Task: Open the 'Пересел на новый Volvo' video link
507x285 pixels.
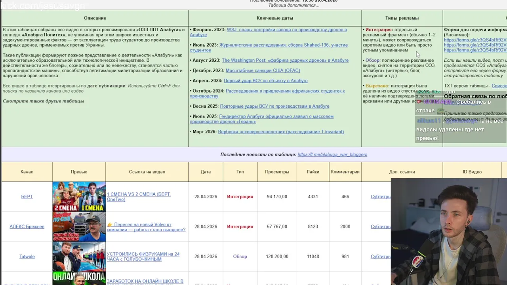Action: (146, 227)
